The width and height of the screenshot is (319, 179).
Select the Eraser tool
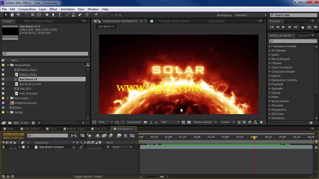[80, 15]
